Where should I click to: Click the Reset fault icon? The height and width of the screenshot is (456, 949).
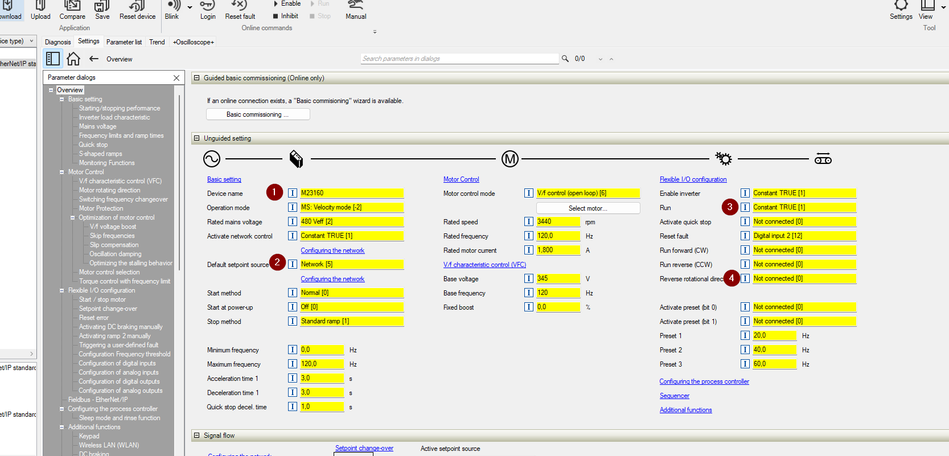pos(239,6)
